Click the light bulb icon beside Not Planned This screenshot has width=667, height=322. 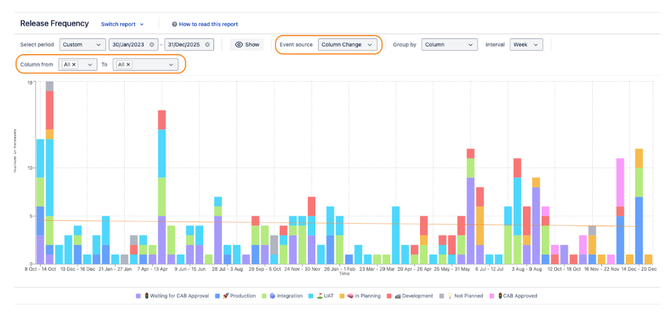pos(449,296)
